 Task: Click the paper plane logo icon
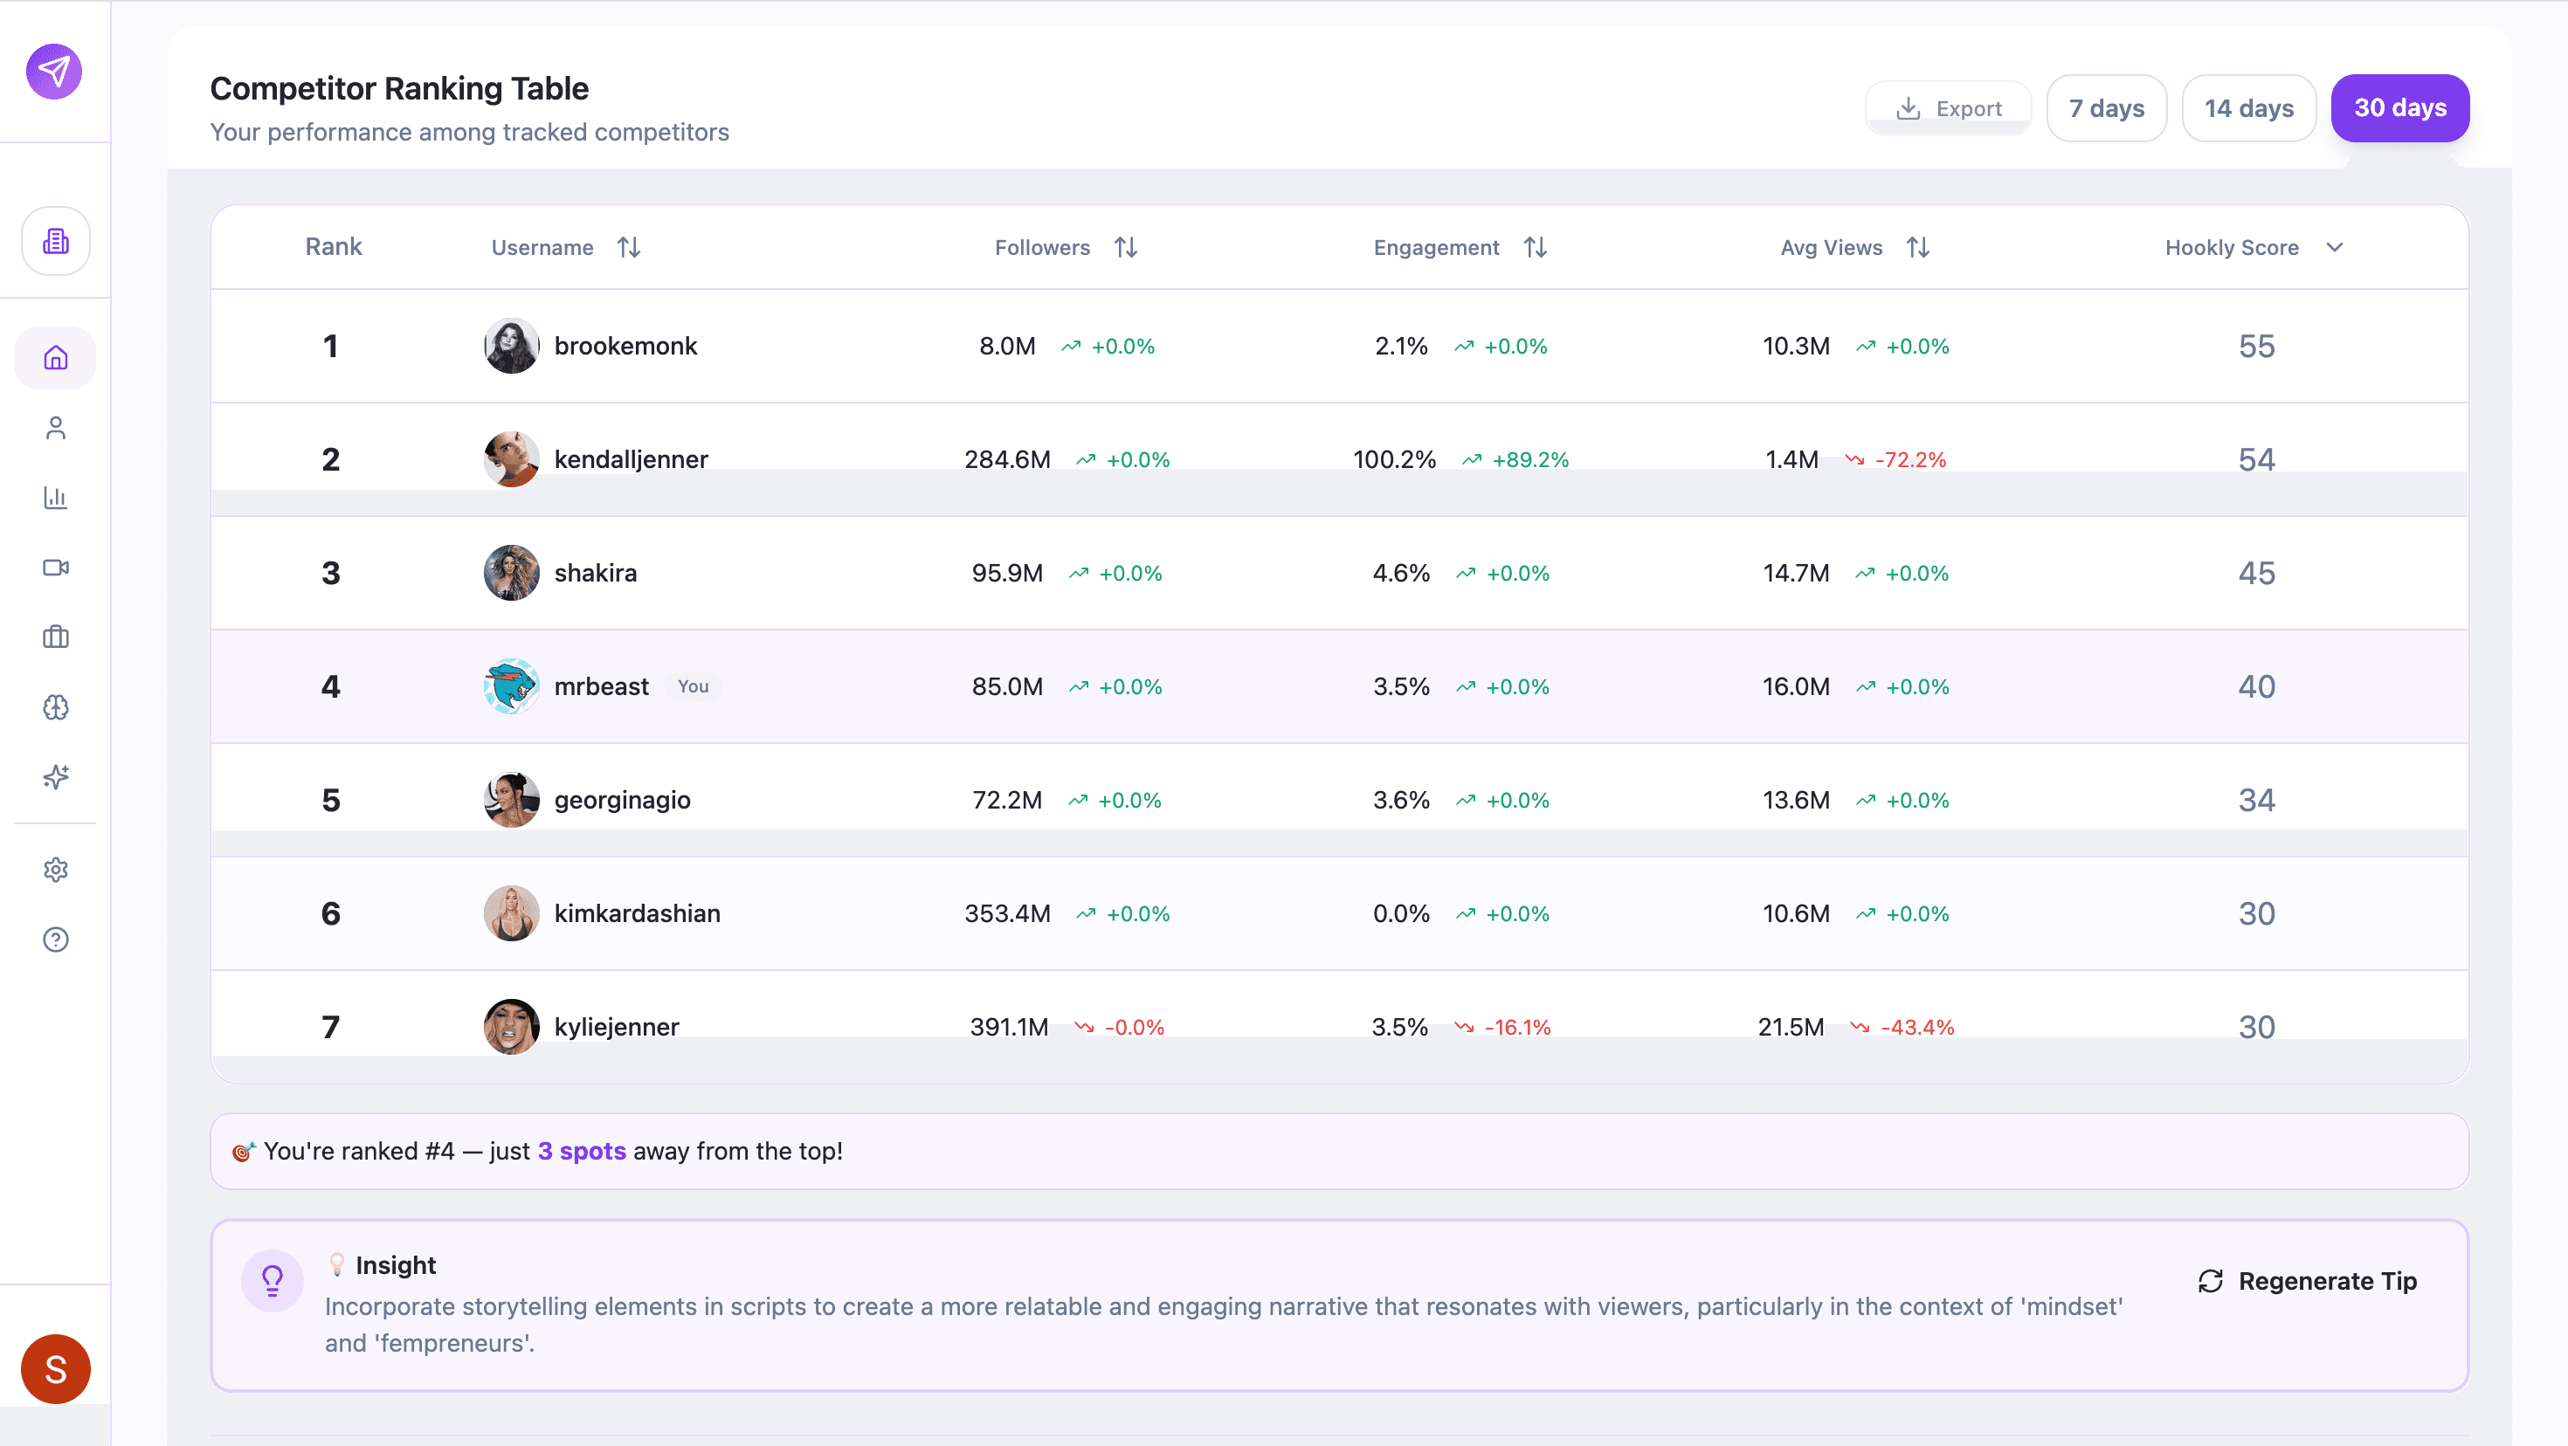[54, 72]
